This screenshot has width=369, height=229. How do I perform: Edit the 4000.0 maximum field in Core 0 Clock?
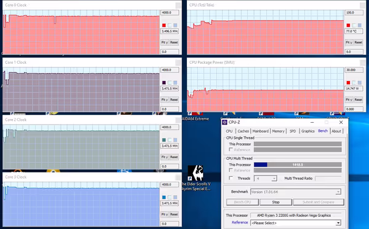170,12
